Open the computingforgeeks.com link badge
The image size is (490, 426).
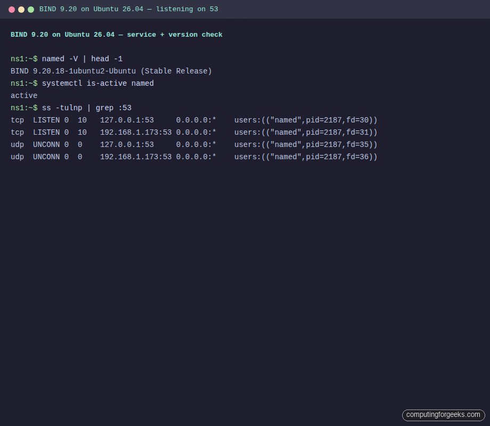tap(443, 415)
